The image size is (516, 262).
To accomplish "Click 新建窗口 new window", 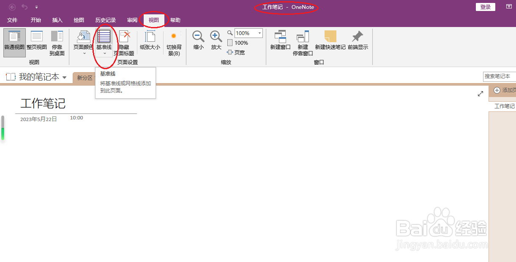I will tap(280, 41).
